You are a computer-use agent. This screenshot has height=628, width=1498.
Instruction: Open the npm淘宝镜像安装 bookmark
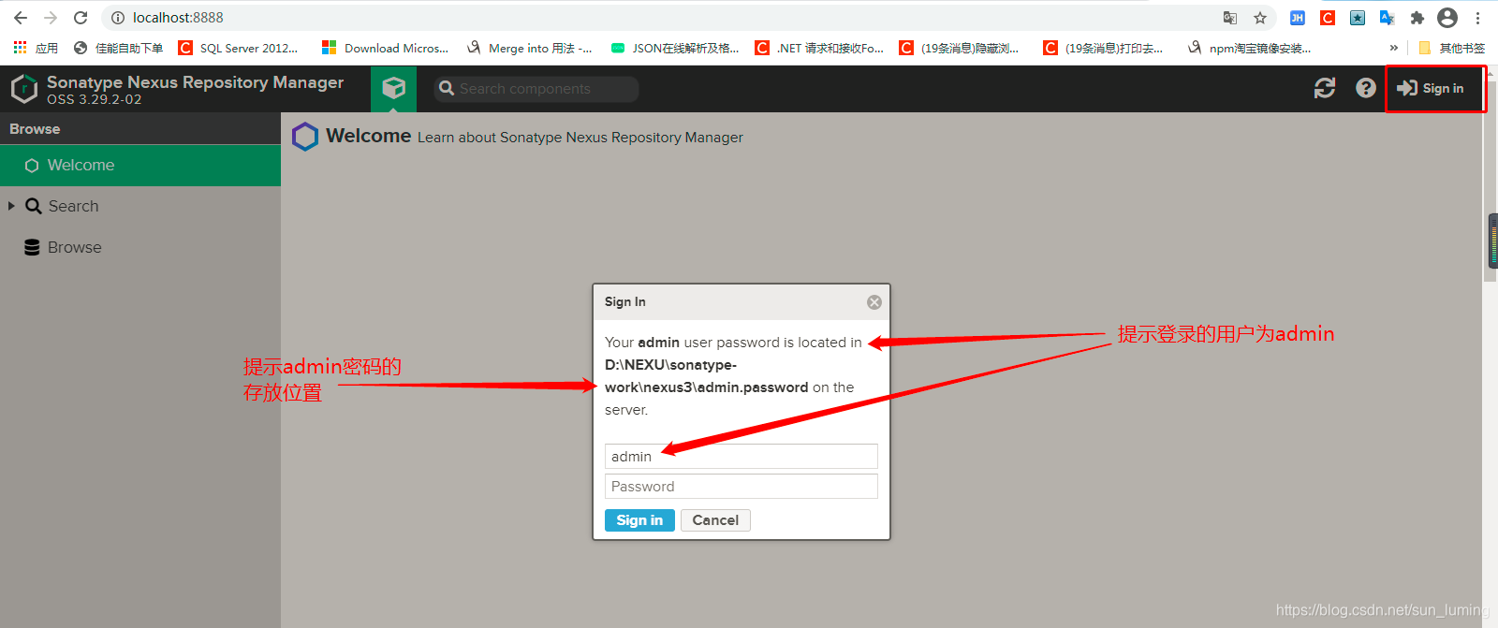pyautogui.click(x=1249, y=48)
